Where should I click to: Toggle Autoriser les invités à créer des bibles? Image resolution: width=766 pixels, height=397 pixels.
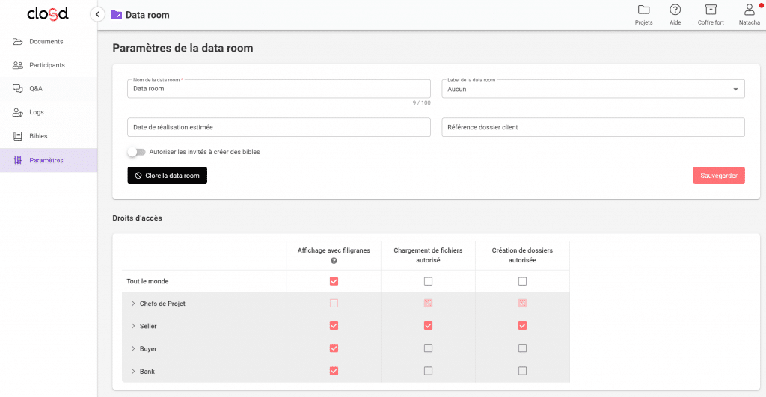coord(136,152)
